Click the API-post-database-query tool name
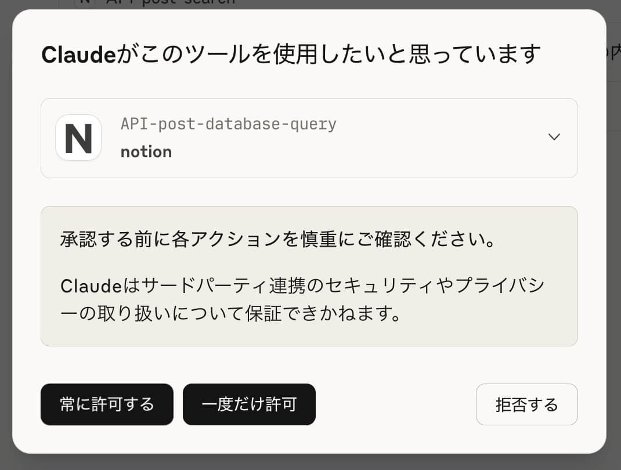This screenshot has width=621, height=470. 228,124
